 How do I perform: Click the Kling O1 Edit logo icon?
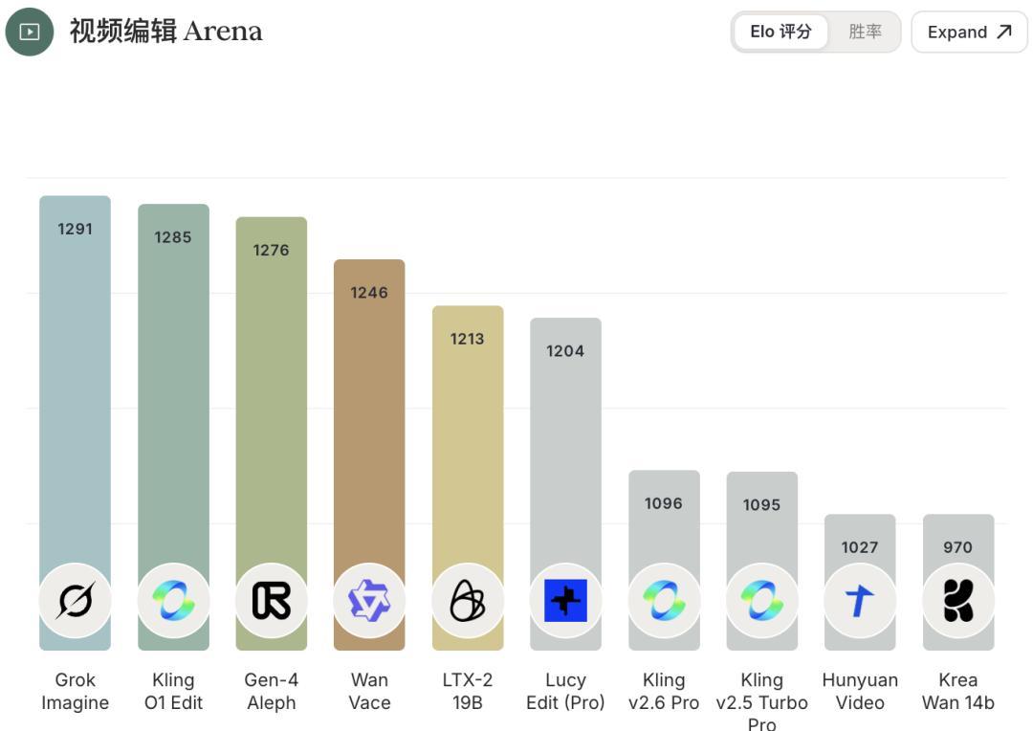(x=173, y=600)
